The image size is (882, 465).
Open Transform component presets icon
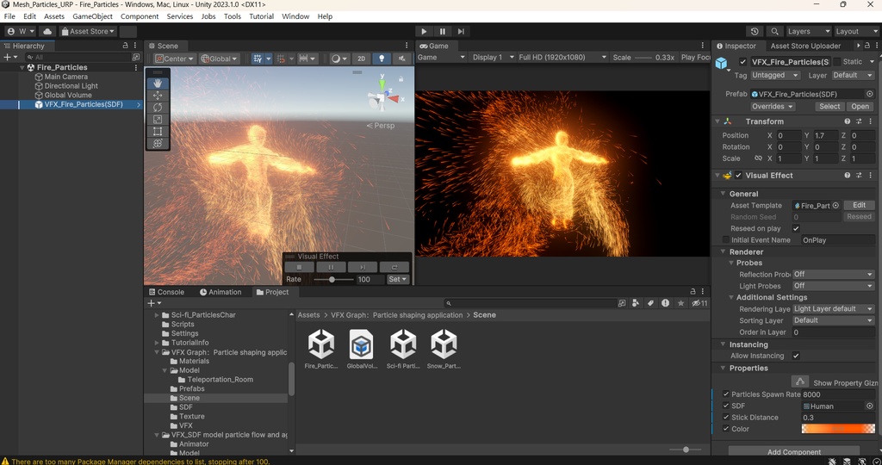click(859, 121)
